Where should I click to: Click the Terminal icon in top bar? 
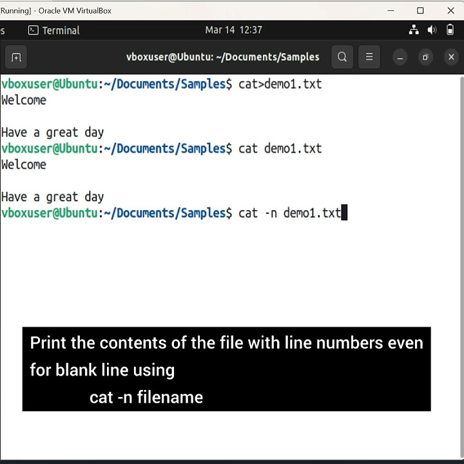click(x=34, y=30)
